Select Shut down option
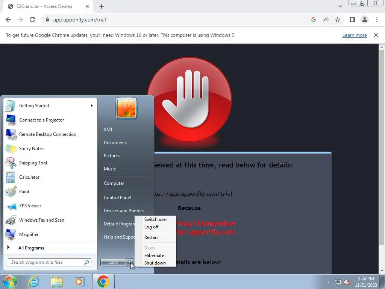Image resolution: width=385 pixels, height=289 pixels. [x=155, y=263]
